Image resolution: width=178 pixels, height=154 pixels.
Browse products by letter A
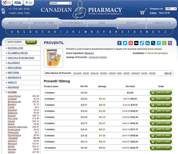coord(12,32)
